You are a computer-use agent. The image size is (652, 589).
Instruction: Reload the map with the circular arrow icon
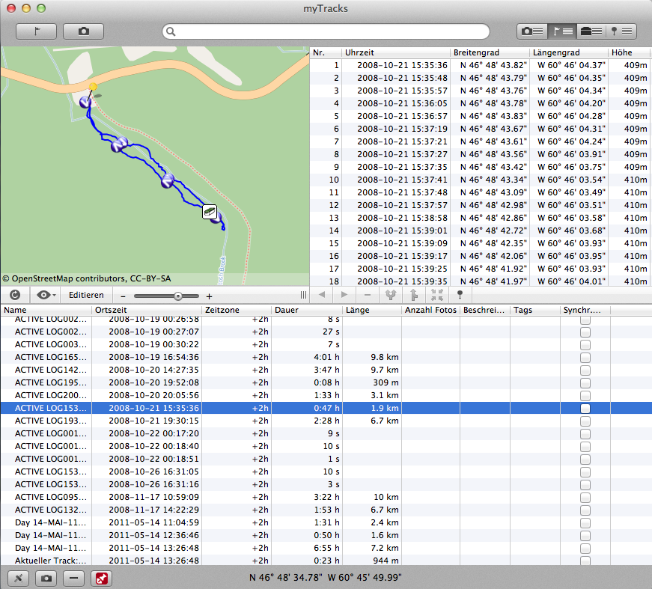click(15, 295)
